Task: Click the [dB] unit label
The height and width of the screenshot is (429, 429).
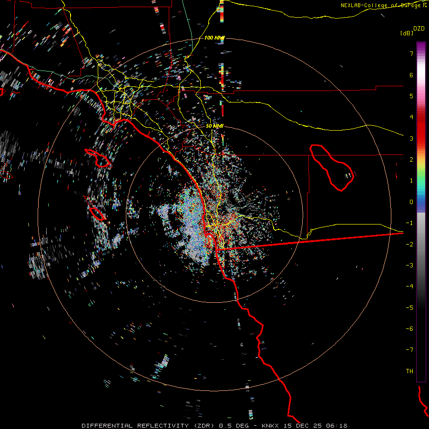Action: (x=407, y=33)
